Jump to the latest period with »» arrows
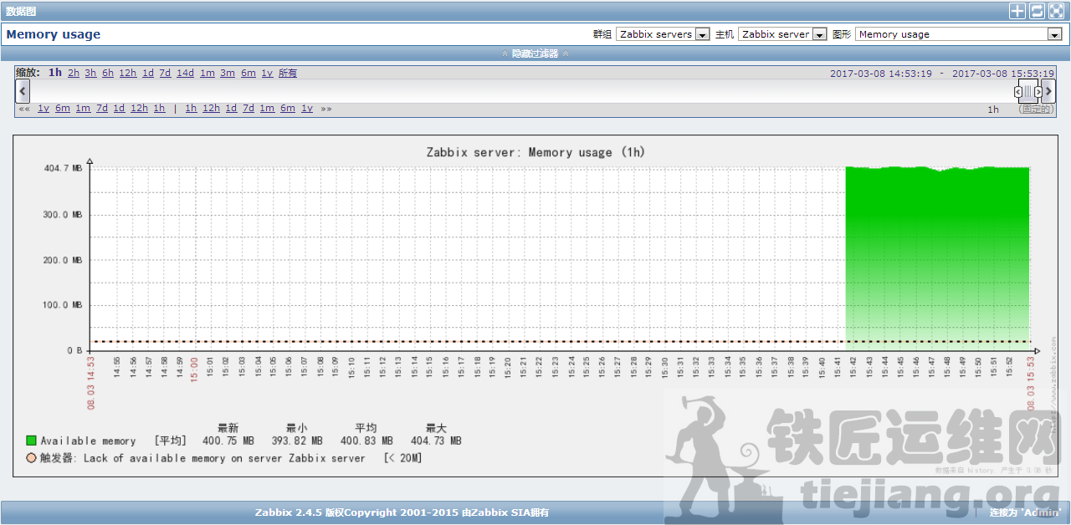The image size is (1071, 525). pyautogui.click(x=326, y=109)
